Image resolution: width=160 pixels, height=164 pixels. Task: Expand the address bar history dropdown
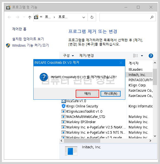[x=84, y=17]
